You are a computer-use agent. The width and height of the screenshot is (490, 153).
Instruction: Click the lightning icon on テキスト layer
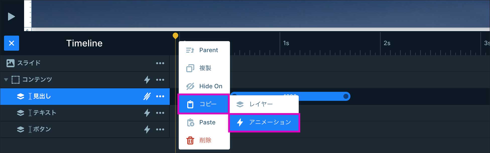147,113
